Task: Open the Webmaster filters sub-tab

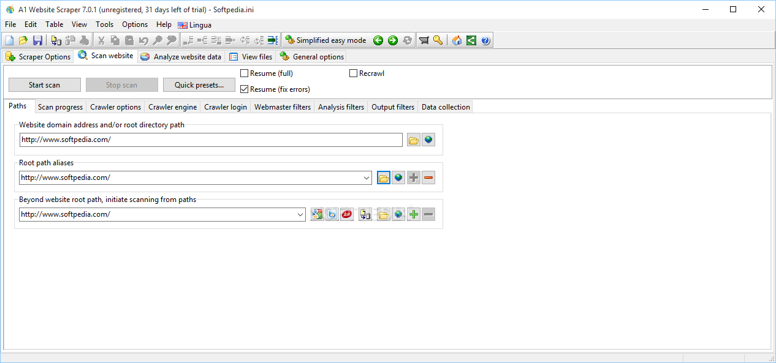Action: tap(283, 107)
